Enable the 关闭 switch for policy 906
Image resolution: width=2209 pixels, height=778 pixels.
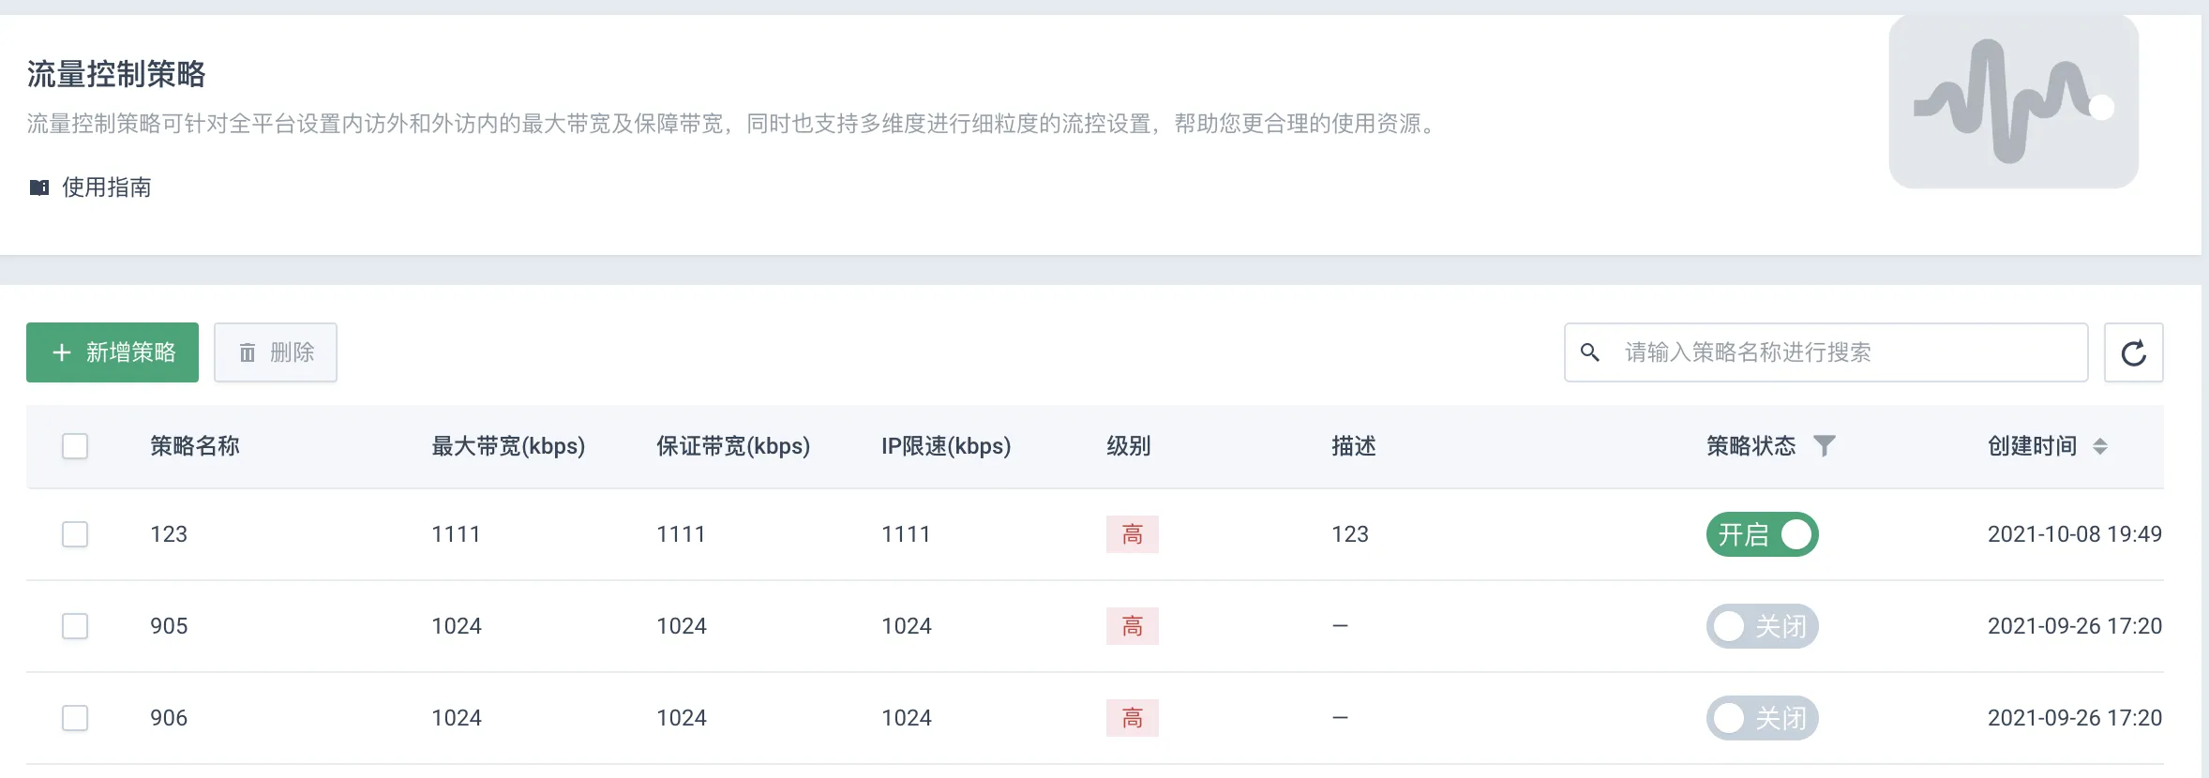(1762, 718)
